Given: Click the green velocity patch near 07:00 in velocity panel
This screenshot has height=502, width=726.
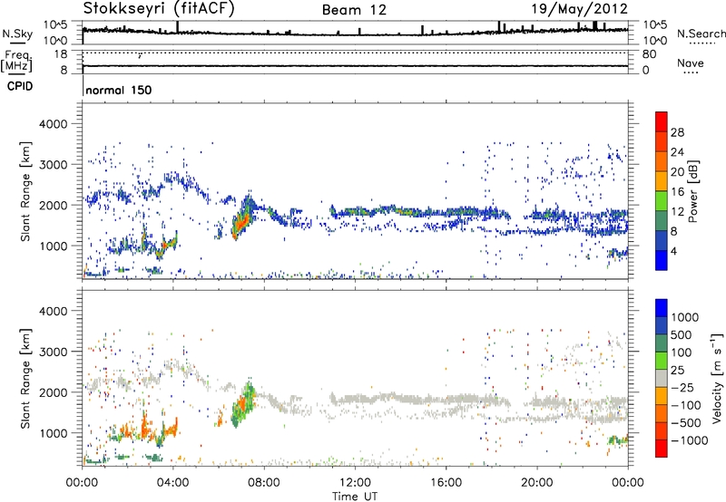Looking at the screenshot, I should (x=243, y=405).
